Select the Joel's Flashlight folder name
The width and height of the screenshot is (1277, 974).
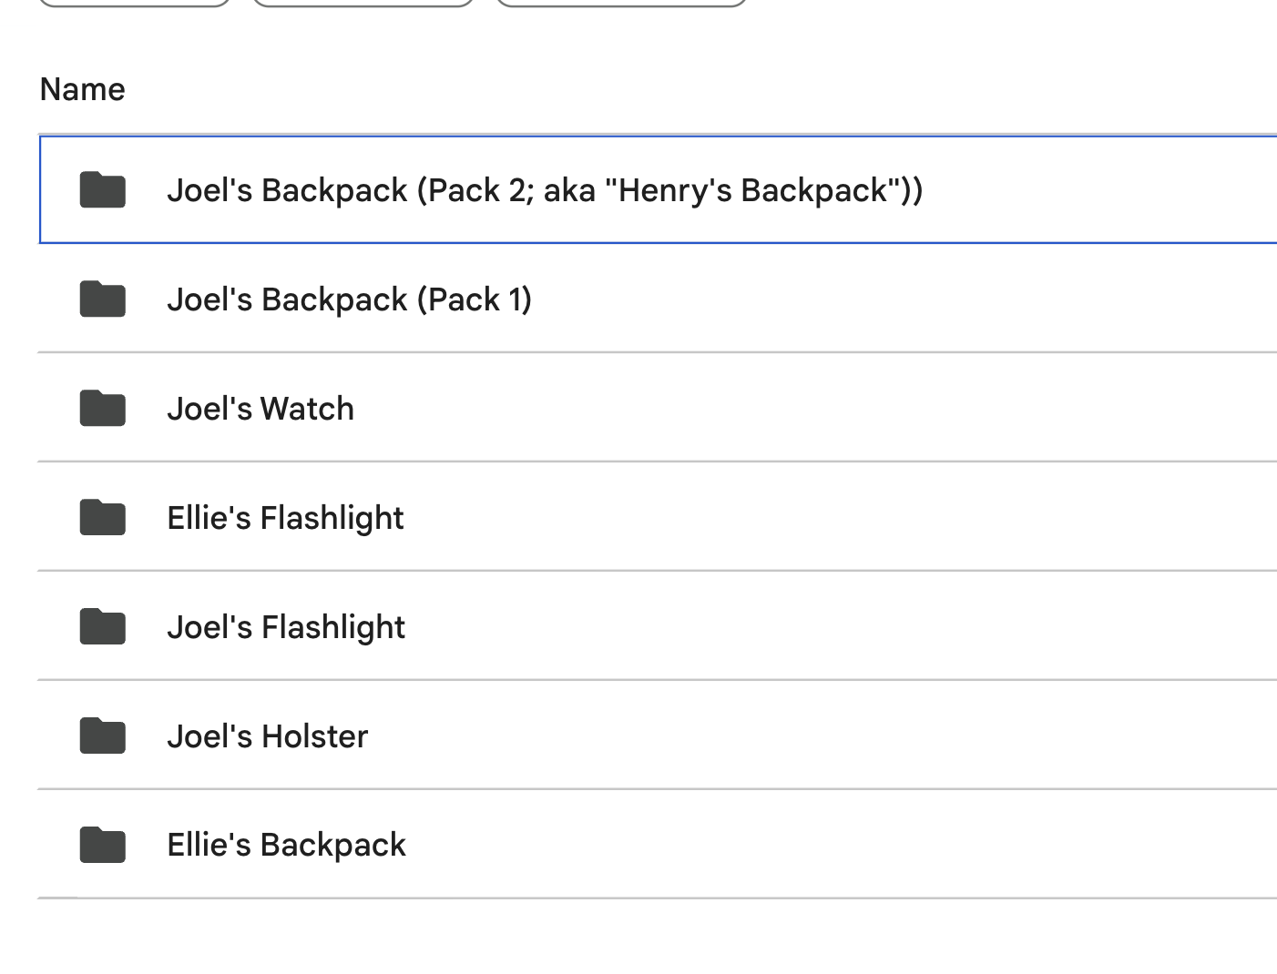click(286, 627)
